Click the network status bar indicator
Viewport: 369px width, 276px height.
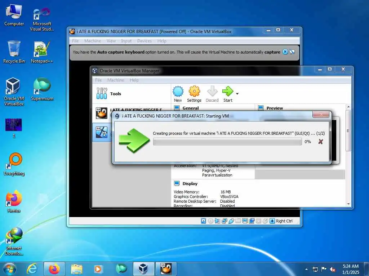point(224,221)
